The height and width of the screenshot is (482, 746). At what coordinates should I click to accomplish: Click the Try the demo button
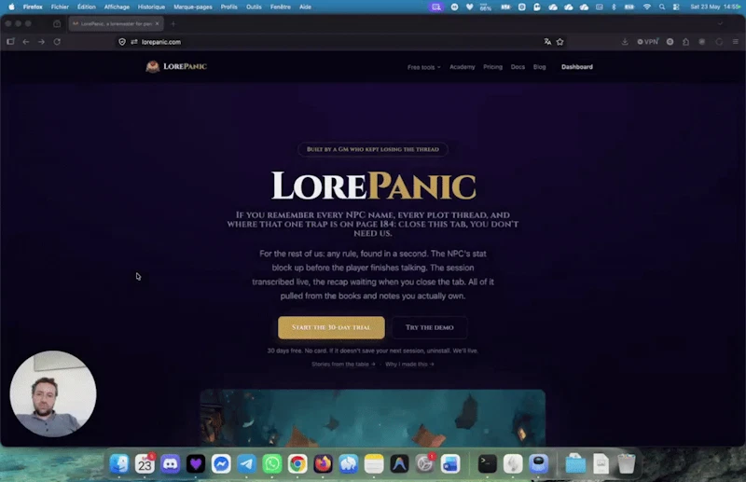(x=430, y=327)
